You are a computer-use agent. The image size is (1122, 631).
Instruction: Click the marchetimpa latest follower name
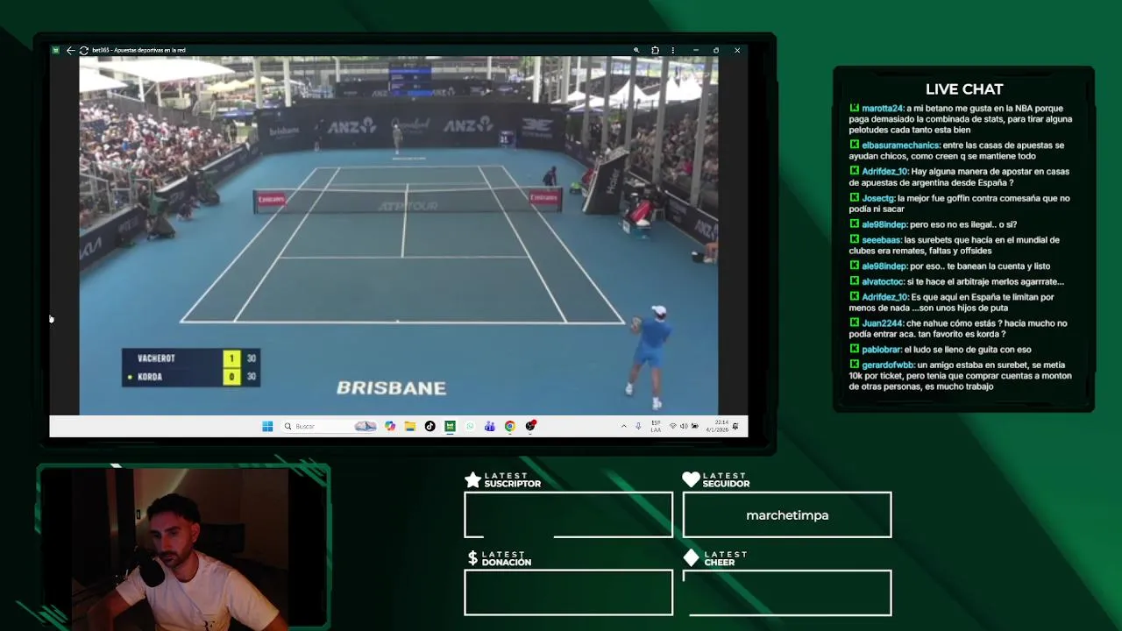[x=787, y=515]
